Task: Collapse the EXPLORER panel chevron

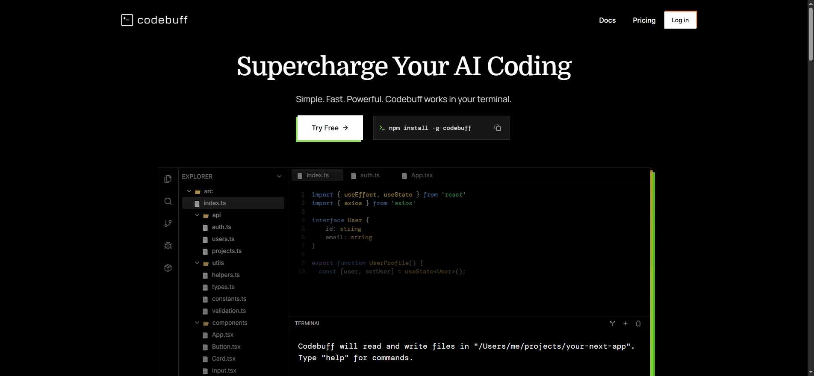Action: point(279,176)
